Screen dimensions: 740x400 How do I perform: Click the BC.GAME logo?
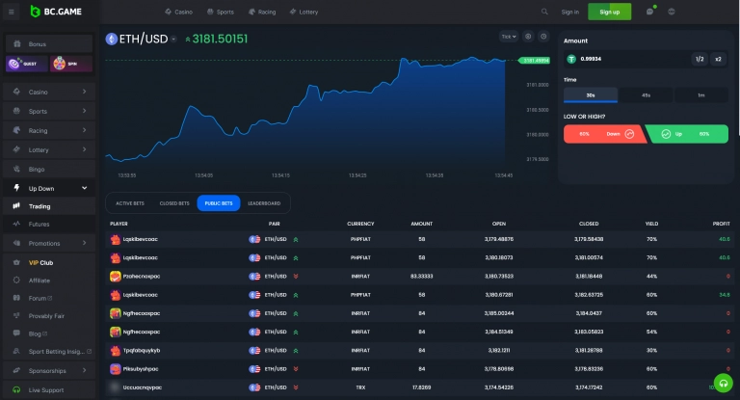(x=55, y=12)
